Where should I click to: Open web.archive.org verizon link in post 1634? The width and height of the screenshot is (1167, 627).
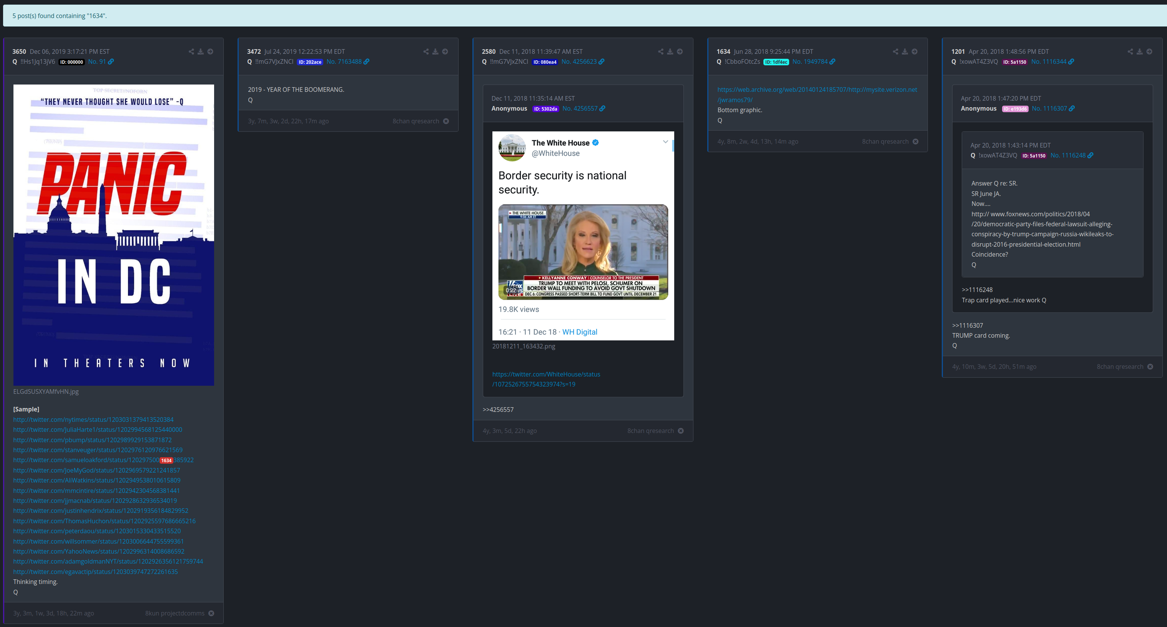click(817, 95)
